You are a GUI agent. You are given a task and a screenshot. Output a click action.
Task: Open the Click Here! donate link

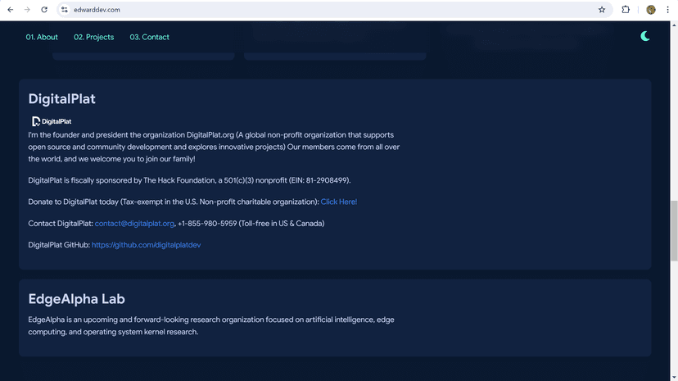[x=338, y=202]
